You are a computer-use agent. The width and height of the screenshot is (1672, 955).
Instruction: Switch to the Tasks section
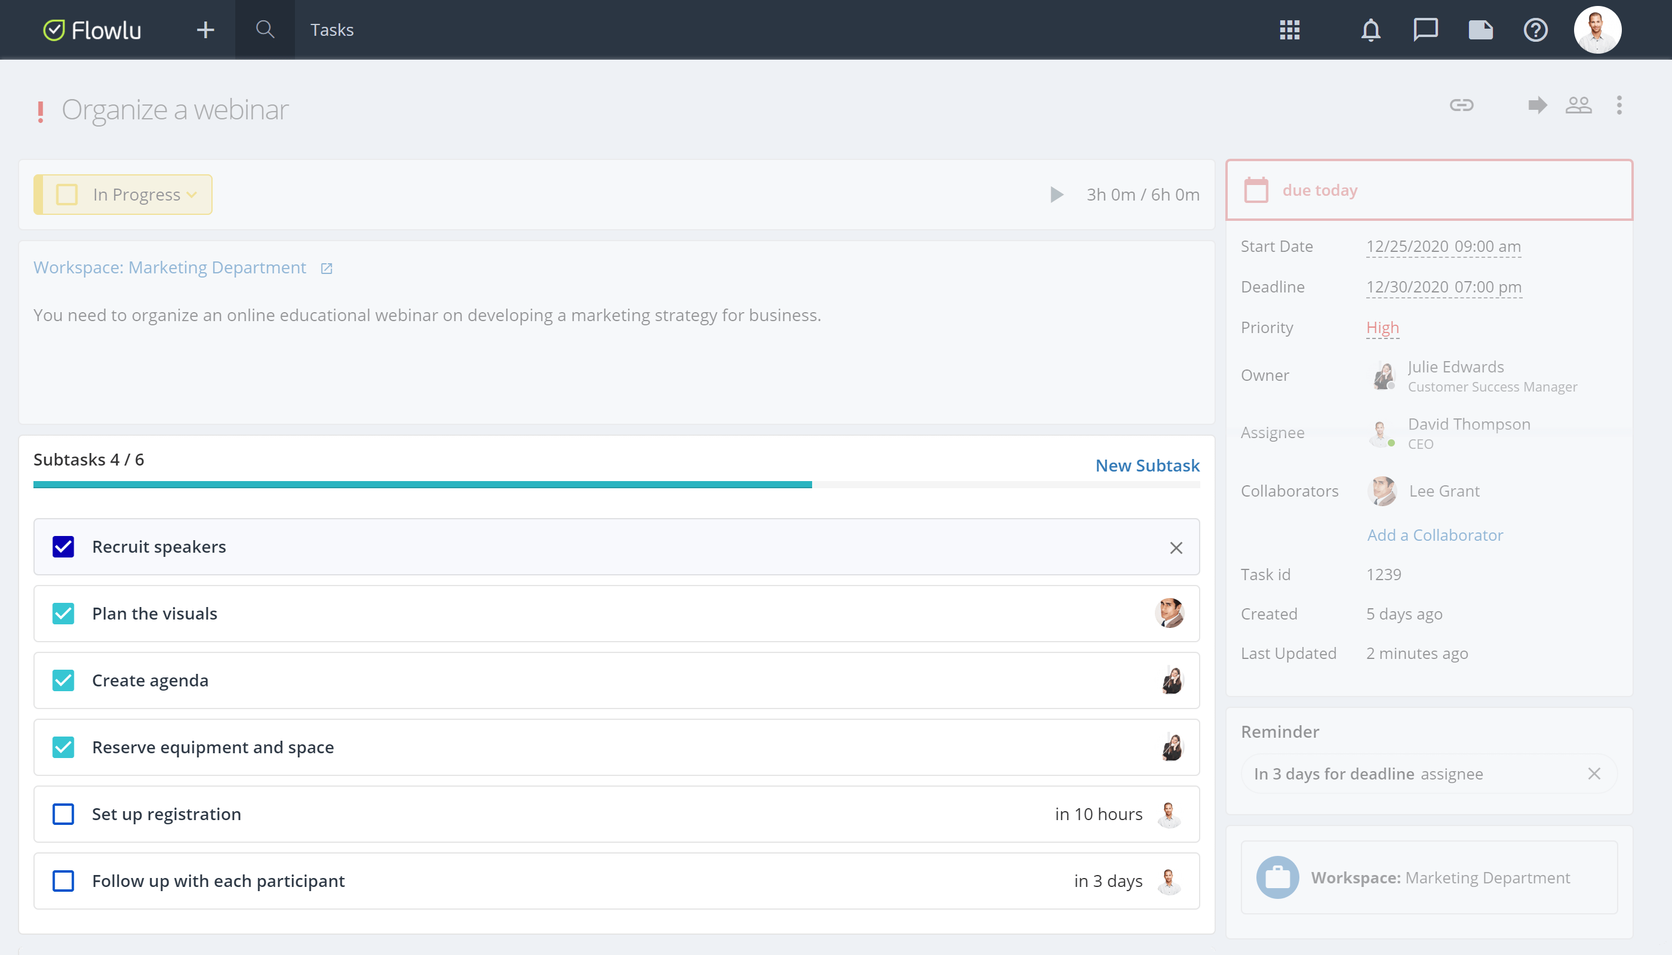[x=331, y=29]
